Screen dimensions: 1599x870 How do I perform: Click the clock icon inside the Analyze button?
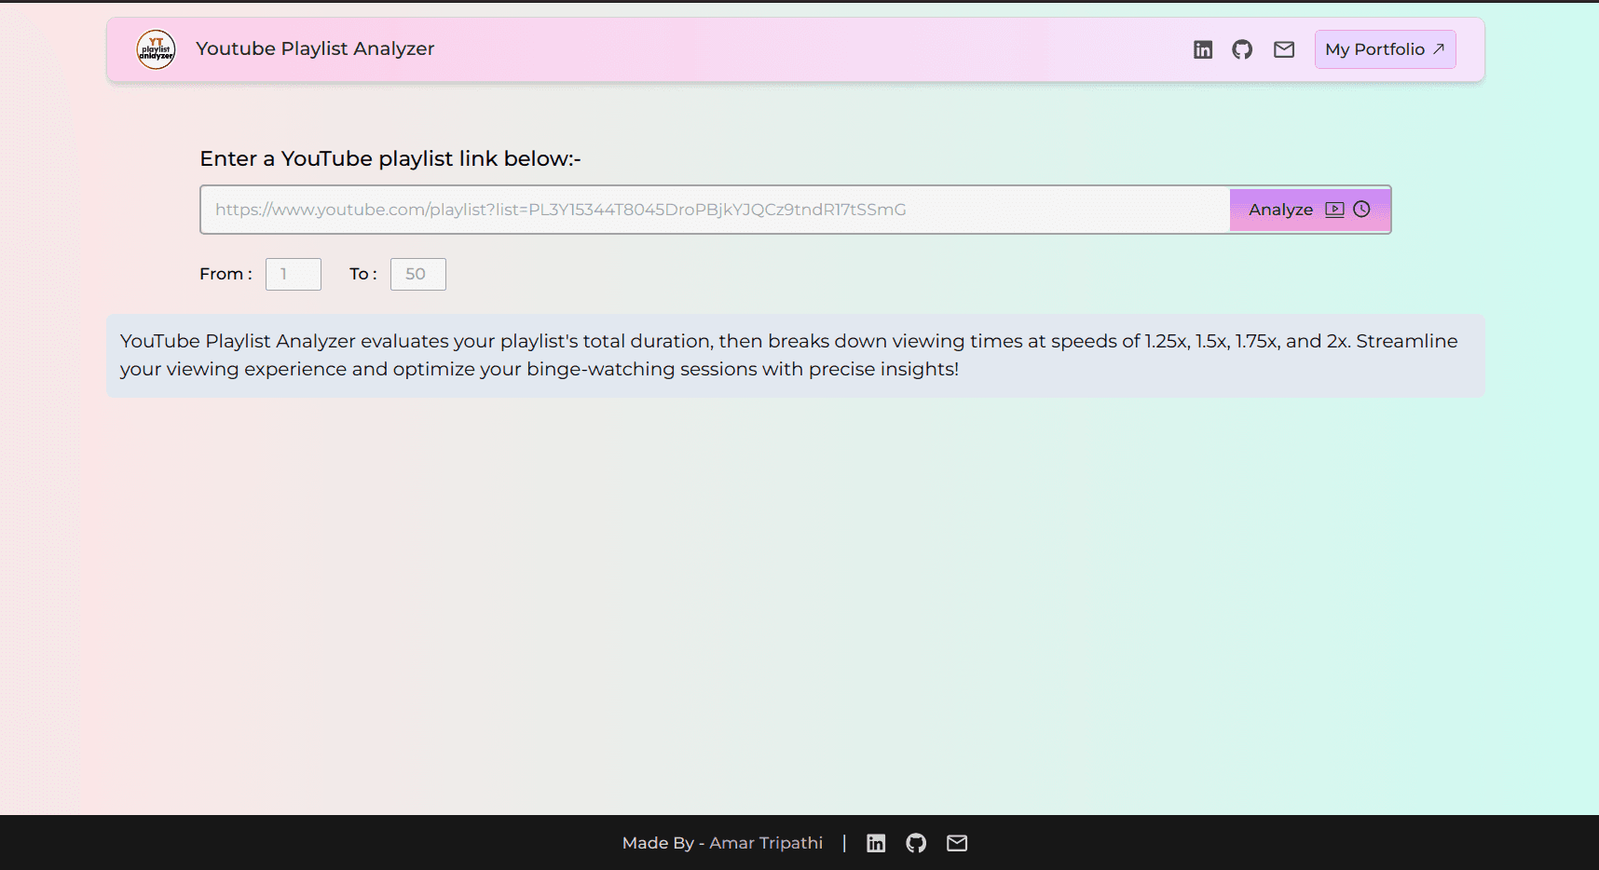tap(1361, 210)
